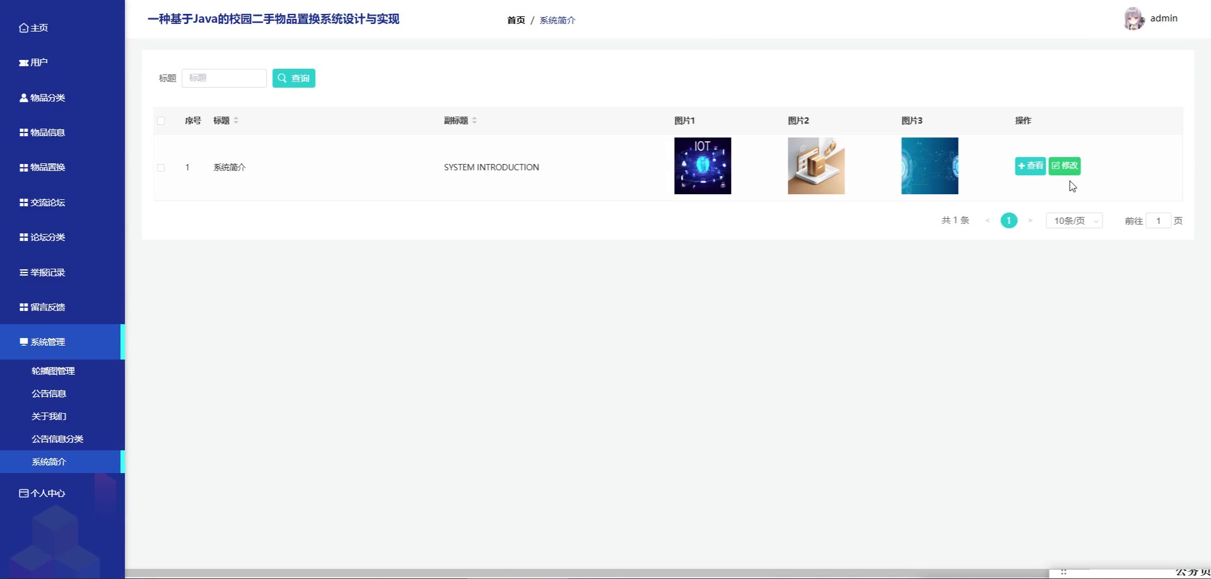The width and height of the screenshot is (1211, 579).
Task: Click the 物品分类 person icon
Action: coord(24,98)
